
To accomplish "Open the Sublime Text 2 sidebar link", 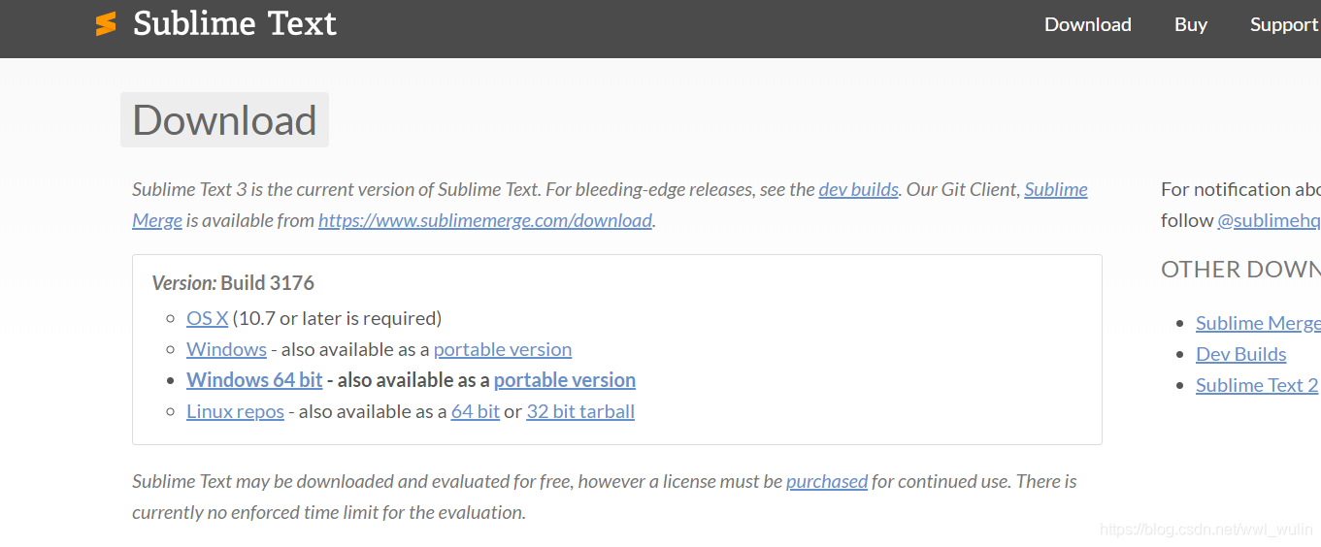I will point(1257,385).
